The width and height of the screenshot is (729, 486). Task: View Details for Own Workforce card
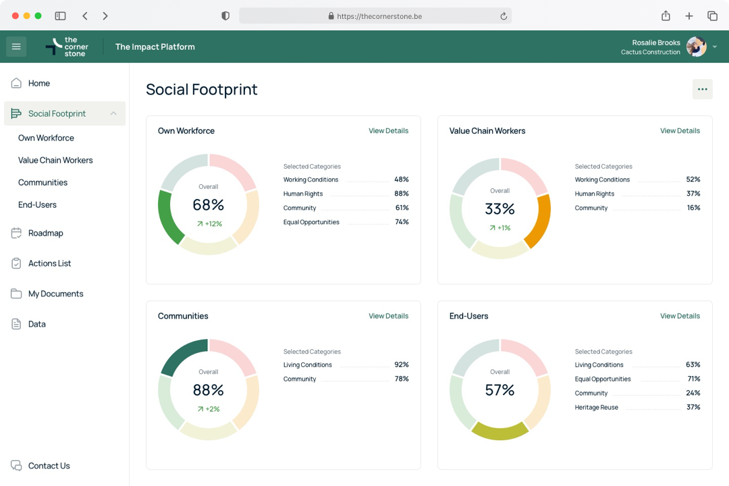click(389, 131)
